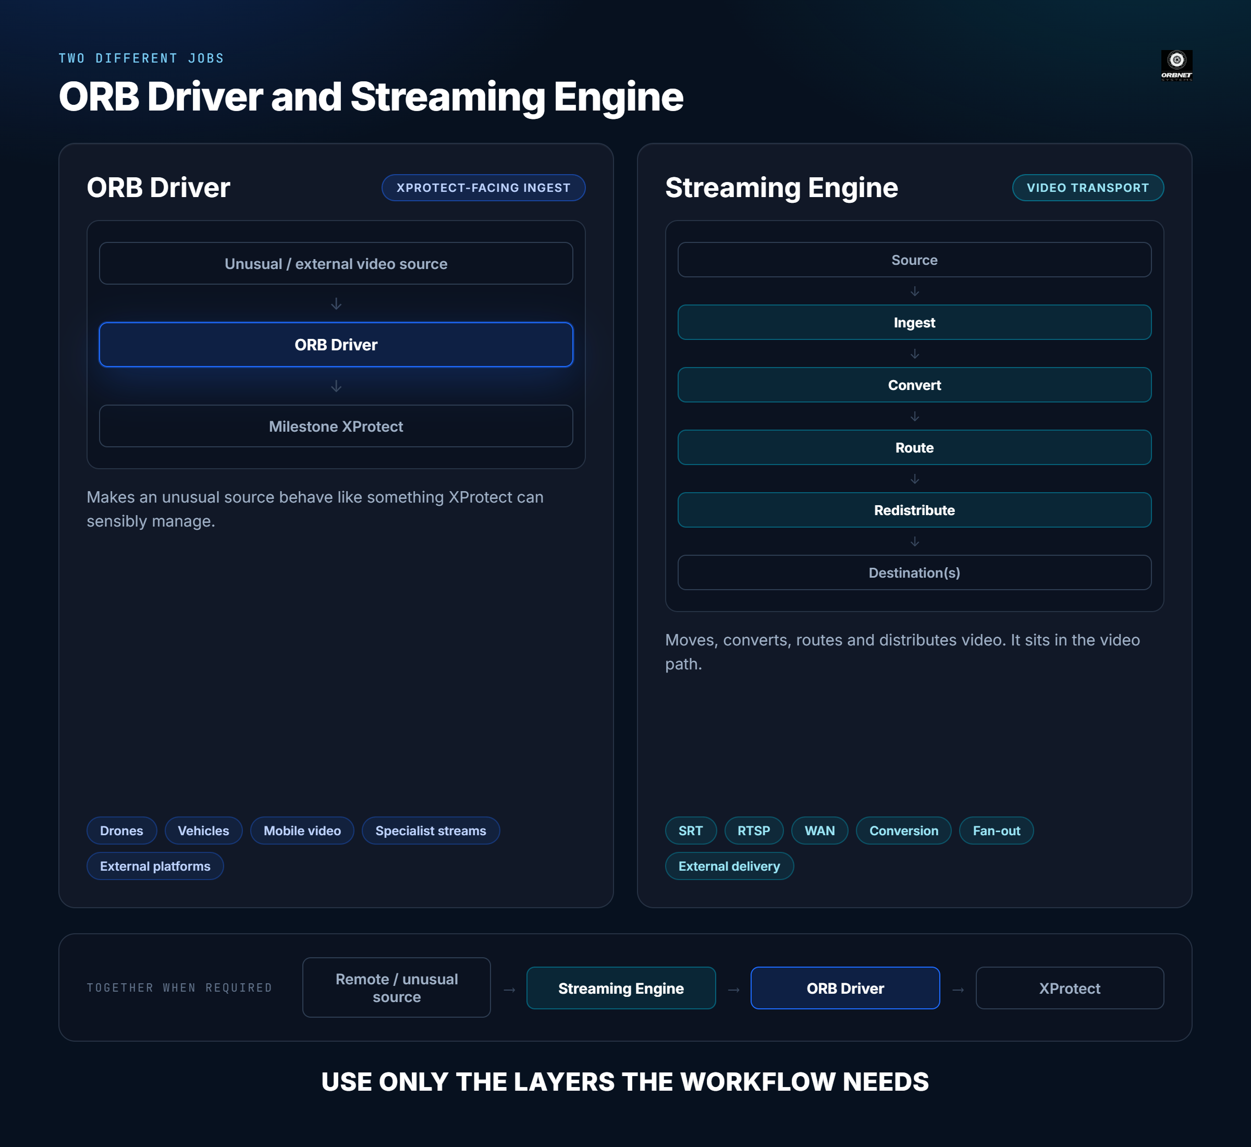
Task: Click the Drones tag
Action: coord(121,831)
